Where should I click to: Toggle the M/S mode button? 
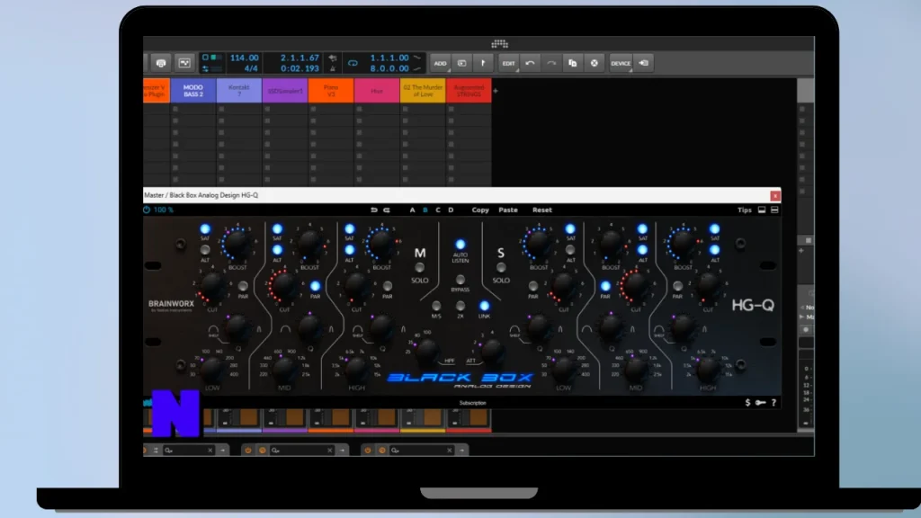tap(436, 306)
